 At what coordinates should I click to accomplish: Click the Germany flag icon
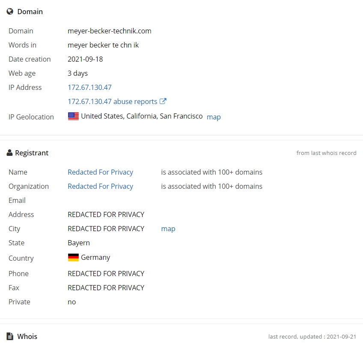coord(73,258)
